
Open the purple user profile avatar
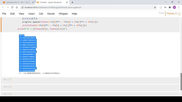(174, 7)
